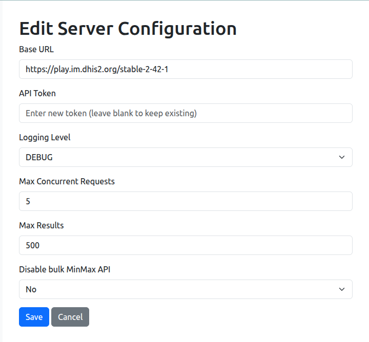Click the DEBUG value in Logging Level
The width and height of the screenshot is (369, 342).
39,157
